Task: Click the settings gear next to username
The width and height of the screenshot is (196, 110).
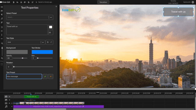Action: click(193, 2)
